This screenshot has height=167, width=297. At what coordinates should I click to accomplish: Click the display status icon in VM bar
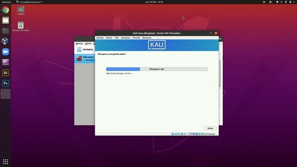tap(191, 134)
